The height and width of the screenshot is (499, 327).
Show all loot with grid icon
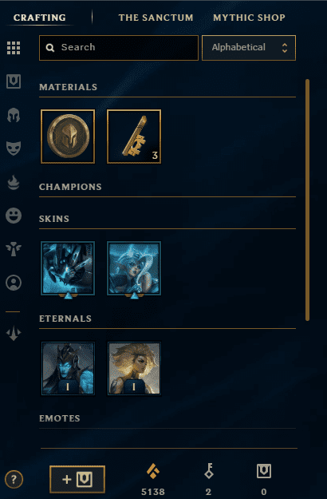14,48
